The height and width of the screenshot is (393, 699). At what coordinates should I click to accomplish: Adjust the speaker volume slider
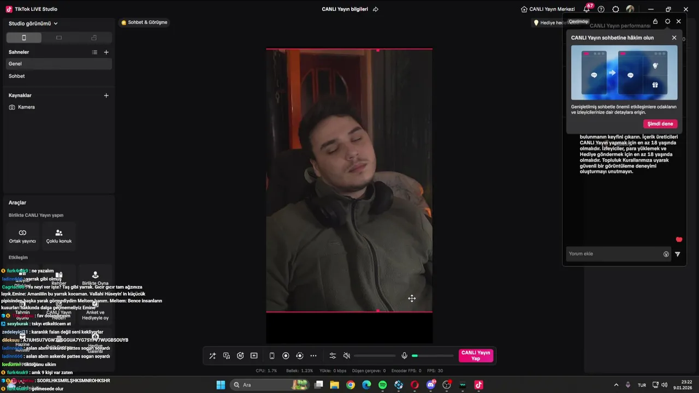tap(375, 356)
